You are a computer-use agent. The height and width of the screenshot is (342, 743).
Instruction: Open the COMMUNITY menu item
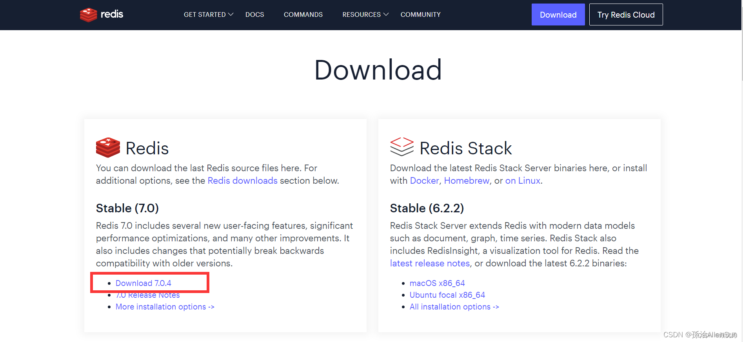(421, 14)
